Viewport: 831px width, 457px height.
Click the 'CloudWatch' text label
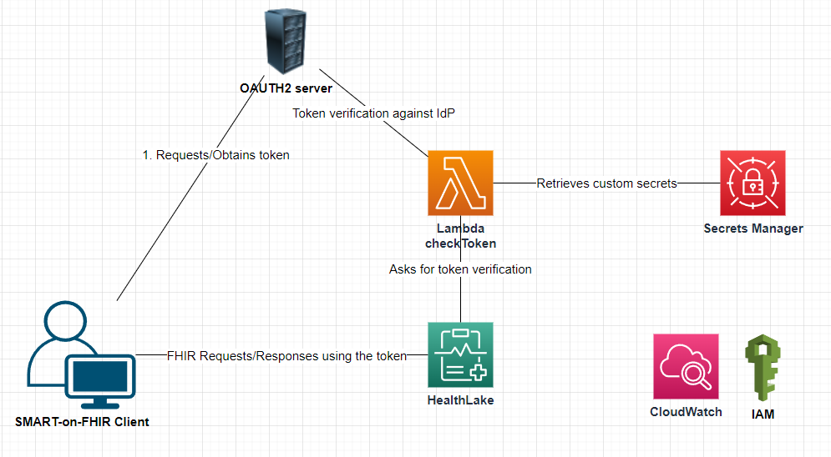pyautogui.click(x=686, y=412)
